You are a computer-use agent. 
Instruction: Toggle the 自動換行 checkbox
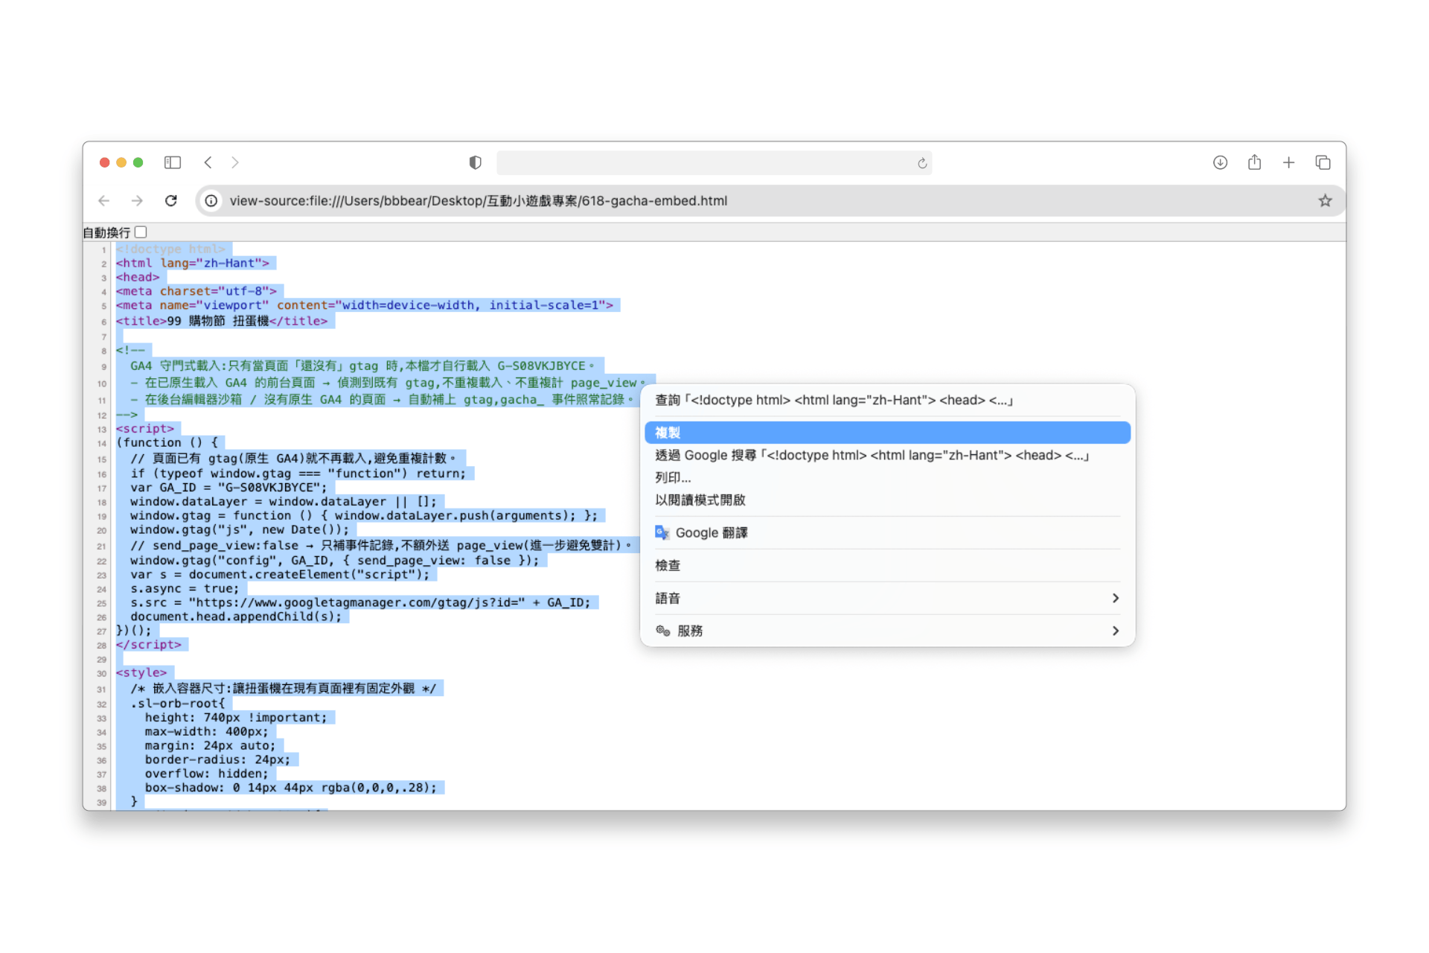[x=141, y=232]
